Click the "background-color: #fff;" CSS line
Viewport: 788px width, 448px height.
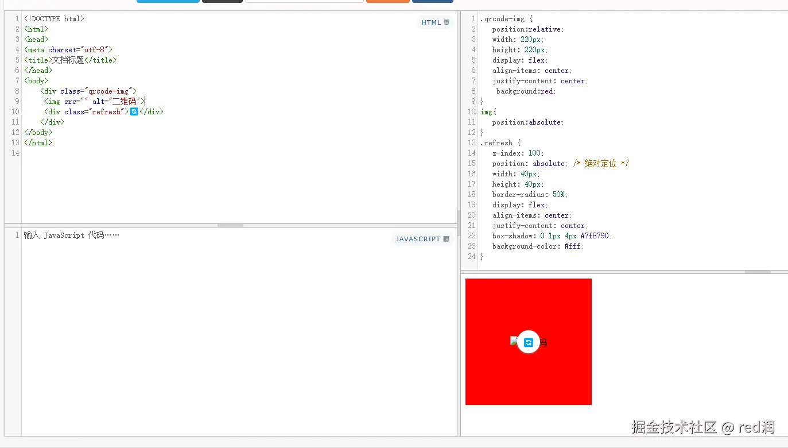pos(538,246)
